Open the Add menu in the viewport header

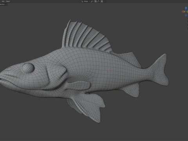pos(3,1)
